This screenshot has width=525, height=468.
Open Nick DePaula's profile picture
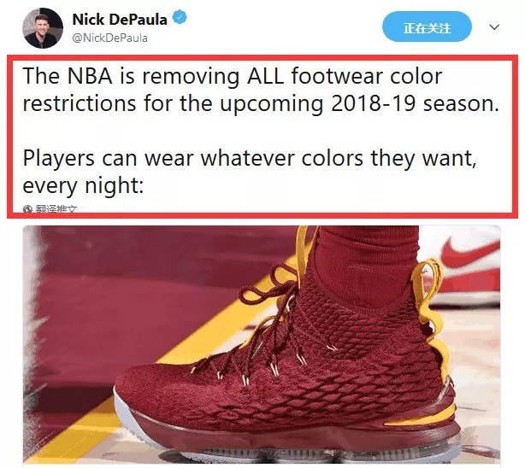[x=43, y=28]
